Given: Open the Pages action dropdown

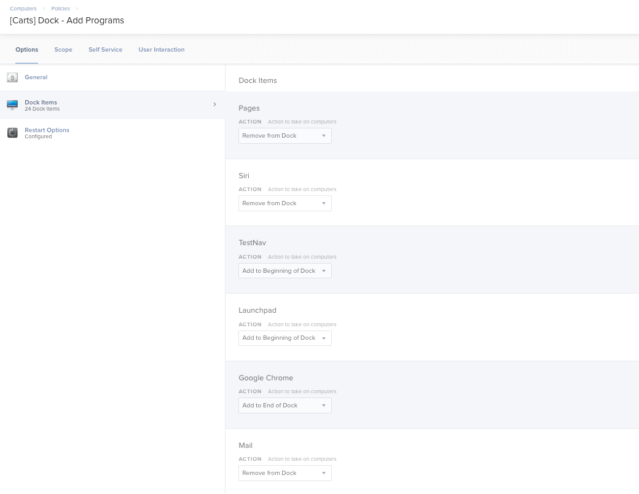Looking at the screenshot, I should pos(285,136).
